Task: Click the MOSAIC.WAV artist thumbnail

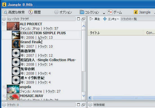Action: (13, 97)
